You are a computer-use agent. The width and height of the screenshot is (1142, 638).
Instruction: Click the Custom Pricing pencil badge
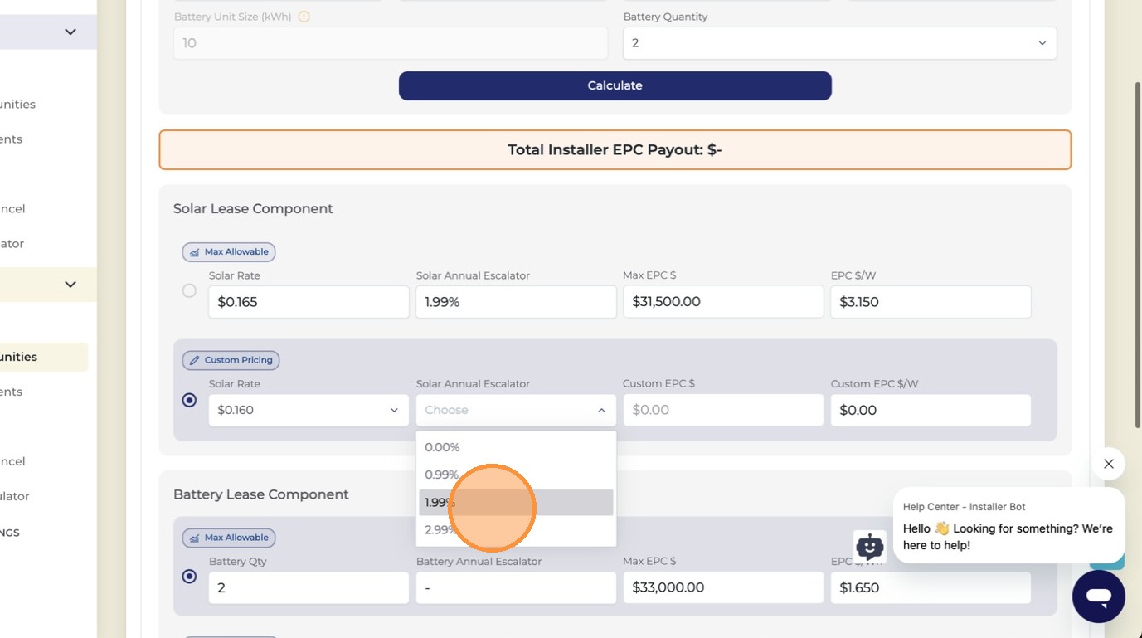[231, 360]
